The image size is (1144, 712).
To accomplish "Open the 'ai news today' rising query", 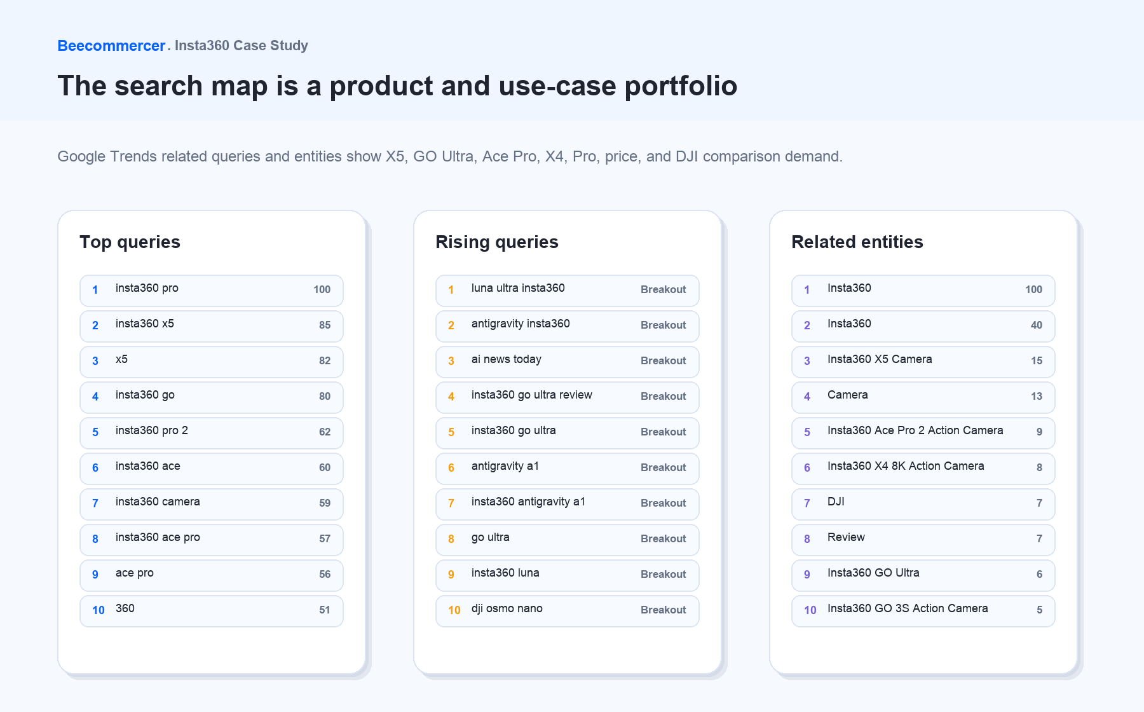I will (568, 362).
